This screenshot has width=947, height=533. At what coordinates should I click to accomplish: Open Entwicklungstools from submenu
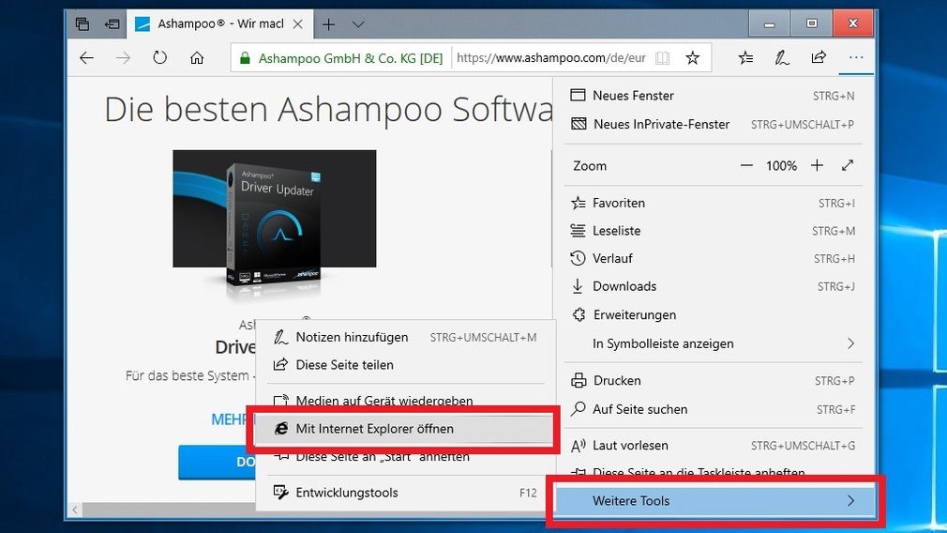[404, 493]
